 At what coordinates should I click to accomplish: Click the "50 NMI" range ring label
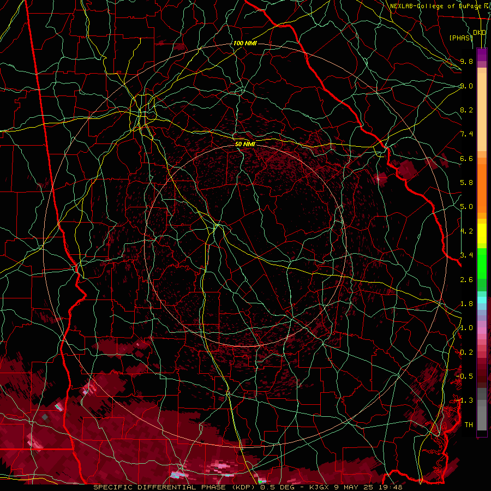coord(245,144)
